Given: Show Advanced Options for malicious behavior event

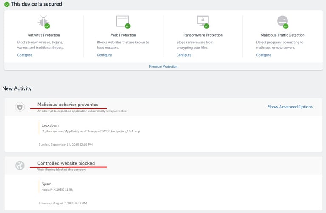Looking at the screenshot, I should coord(290,107).
